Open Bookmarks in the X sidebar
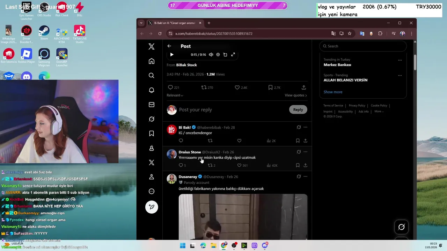Image resolution: width=447 pixels, height=251 pixels. click(x=152, y=134)
